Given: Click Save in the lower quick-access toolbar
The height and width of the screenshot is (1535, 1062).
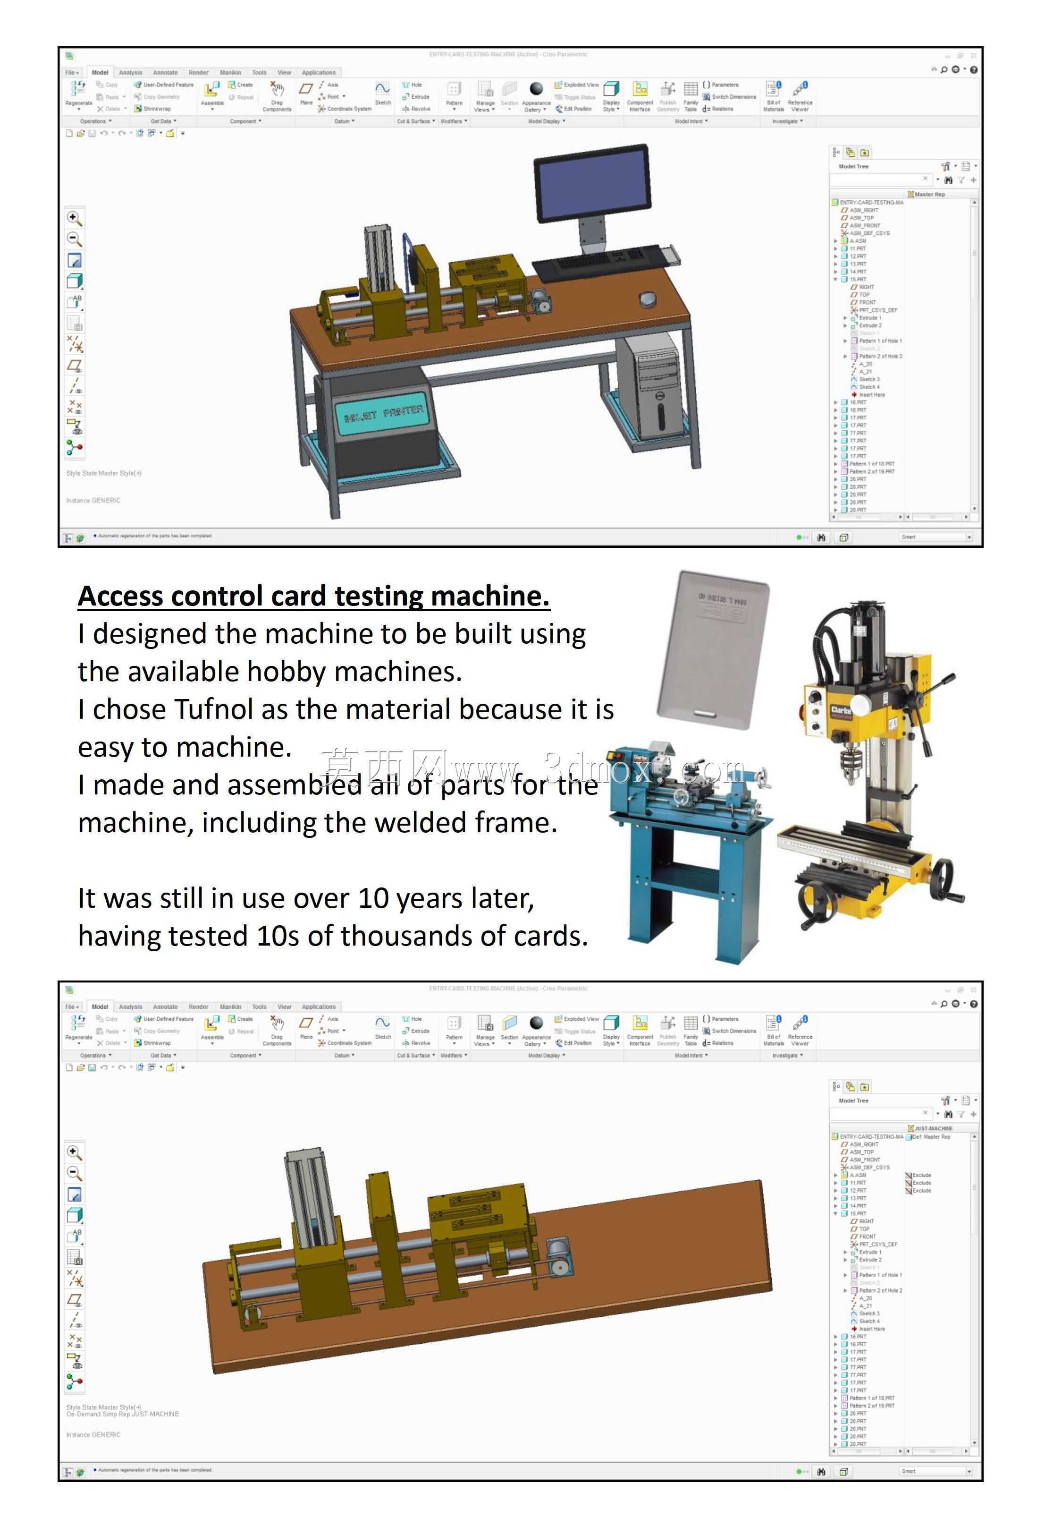Looking at the screenshot, I should pos(92,1067).
